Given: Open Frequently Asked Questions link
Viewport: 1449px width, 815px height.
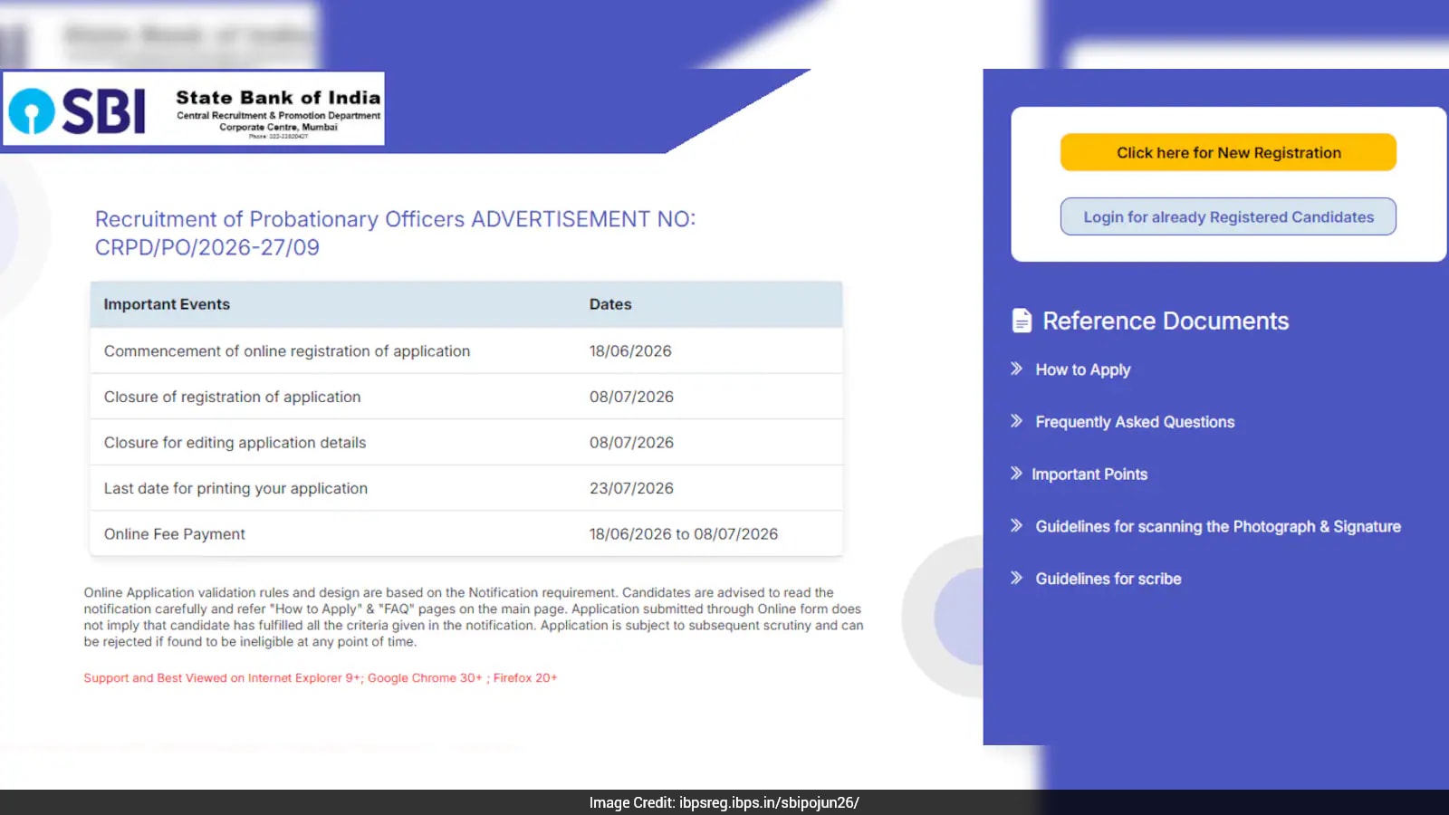Looking at the screenshot, I should click(1135, 422).
